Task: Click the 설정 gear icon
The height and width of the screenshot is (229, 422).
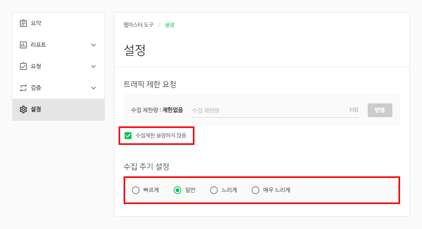Action: 23,110
